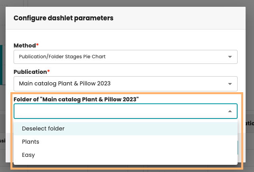Click the Publication dropdown arrow
This screenshot has height=172, width=254.
pyautogui.click(x=230, y=84)
